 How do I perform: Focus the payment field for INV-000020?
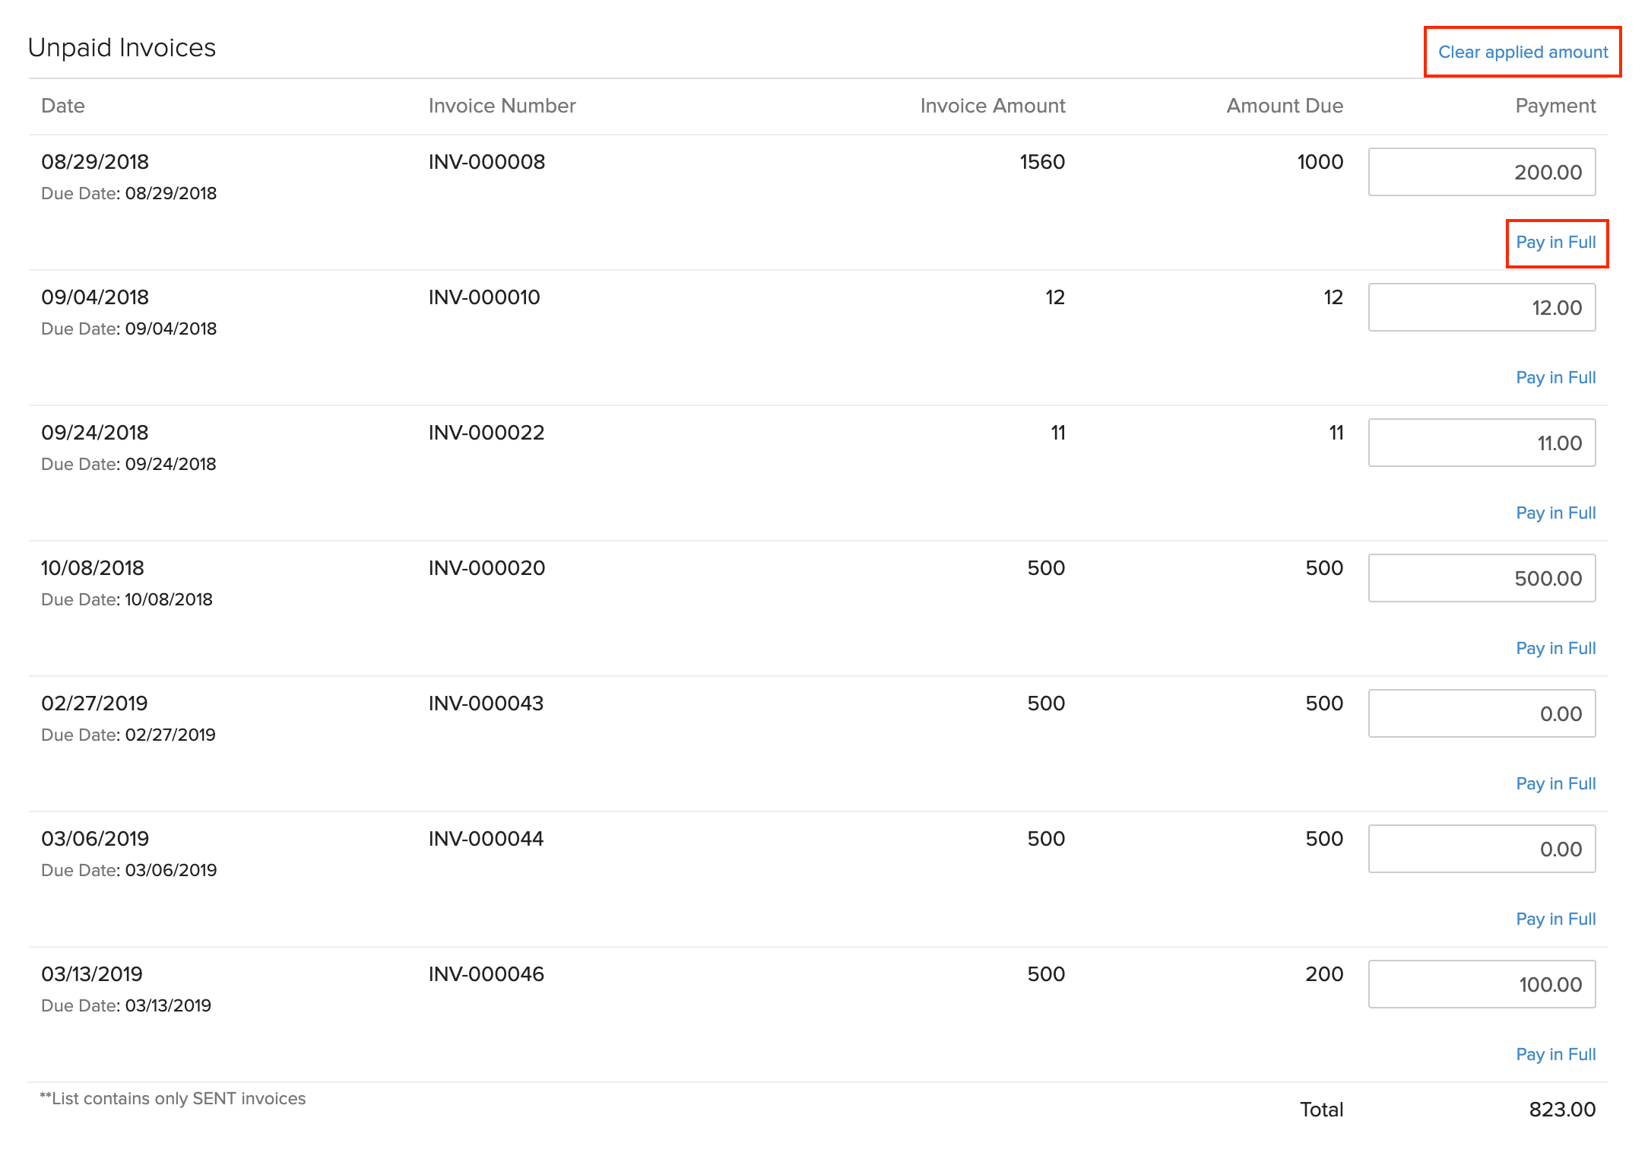tap(1482, 578)
